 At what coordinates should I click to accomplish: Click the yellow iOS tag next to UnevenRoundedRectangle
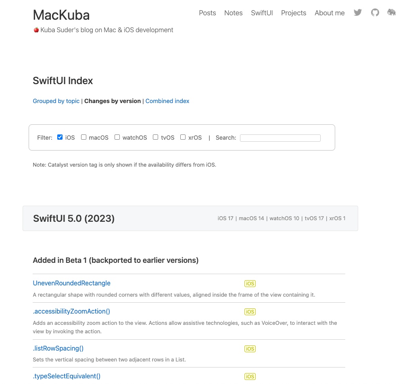coord(250,283)
